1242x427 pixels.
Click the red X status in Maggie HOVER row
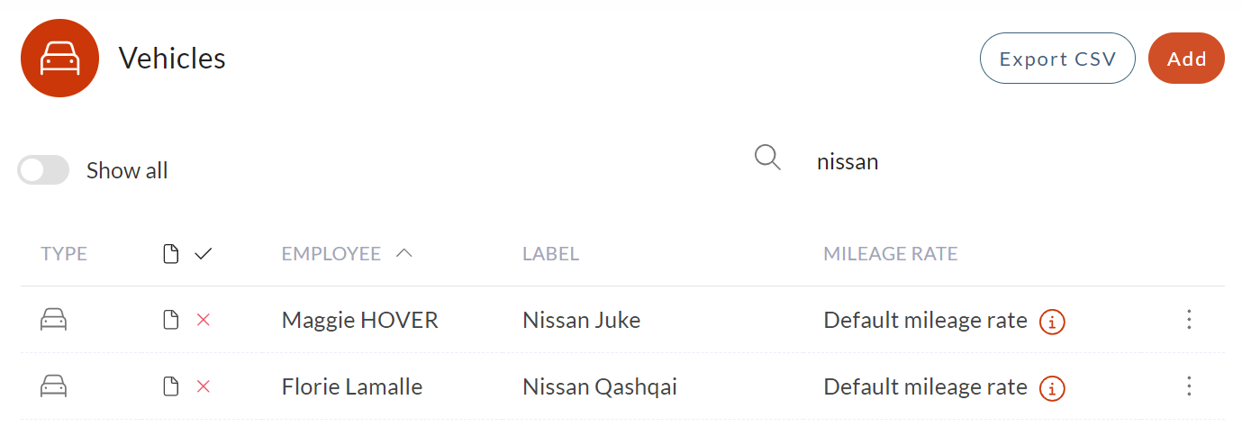click(x=204, y=320)
